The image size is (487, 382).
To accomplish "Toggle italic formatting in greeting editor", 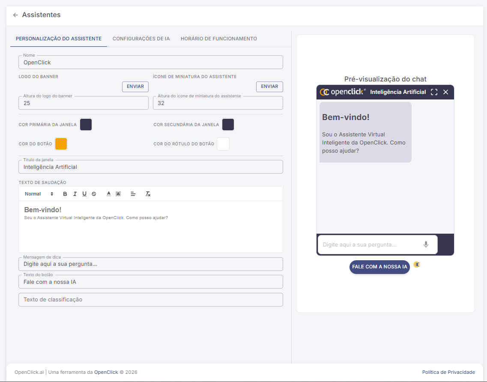I will [x=75, y=194].
